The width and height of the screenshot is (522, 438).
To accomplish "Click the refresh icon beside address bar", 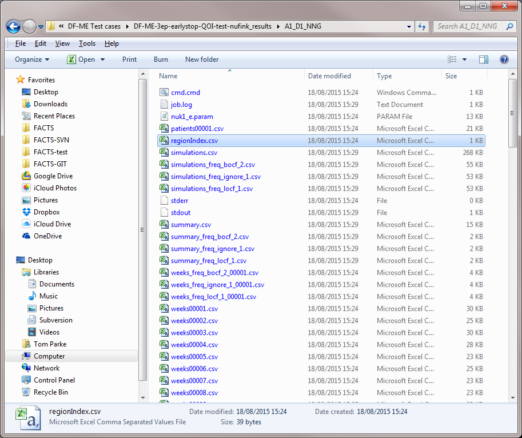I will click(422, 26).
